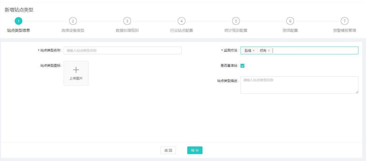Screen dimensions: 366x161
Task: Open the 监测方法 multi-select dropdown
Action: tap(314, 51)
